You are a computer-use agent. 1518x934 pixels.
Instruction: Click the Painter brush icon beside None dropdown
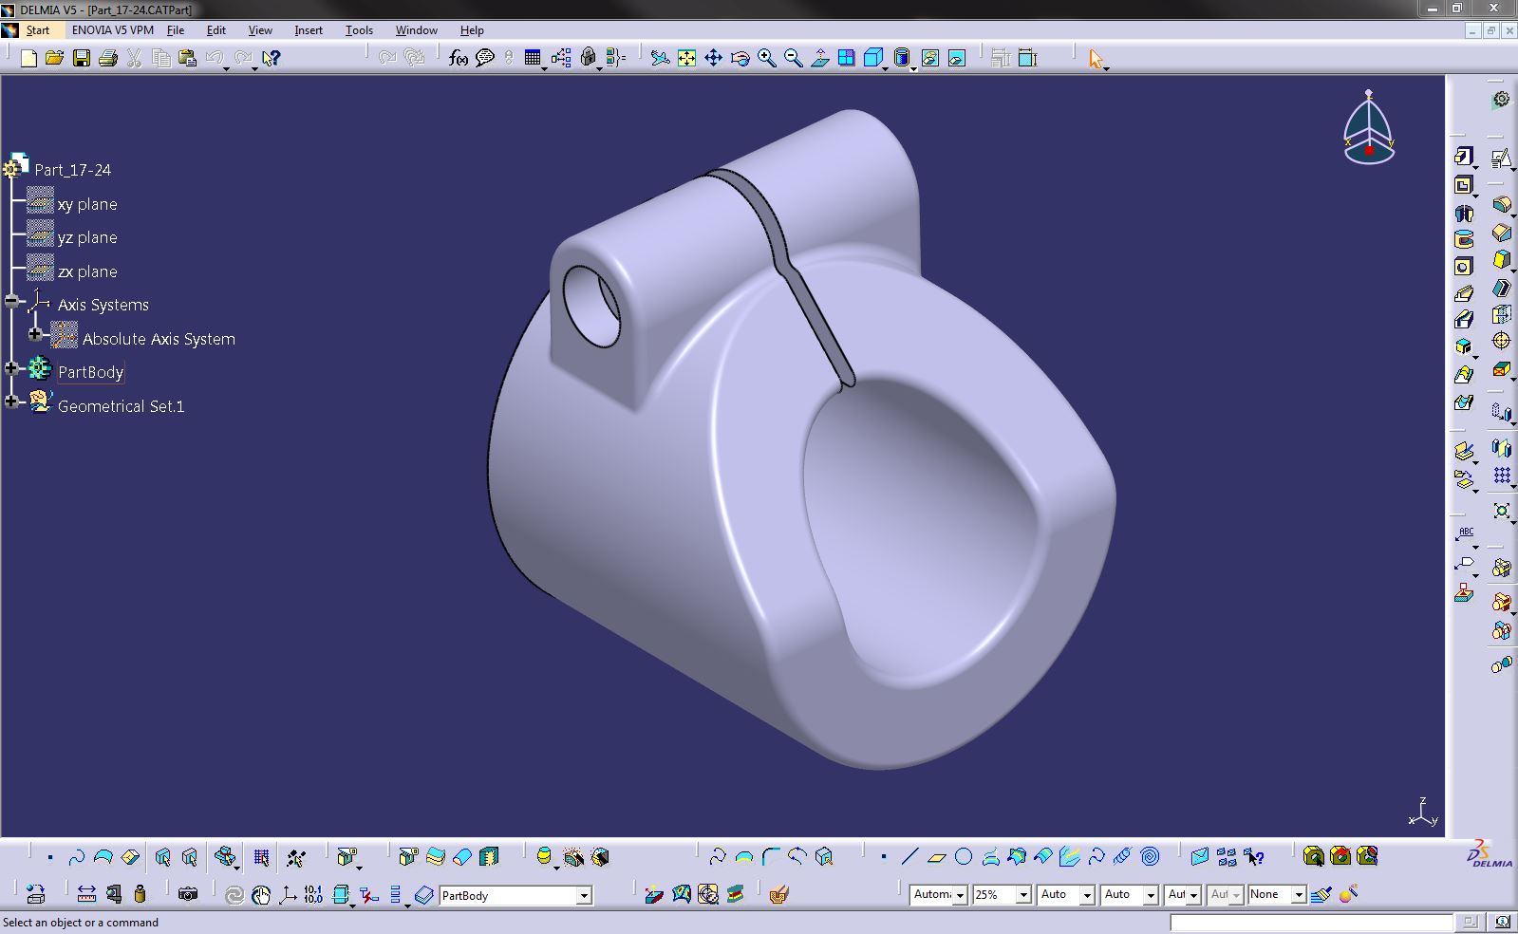click(x=1321, y=894)
